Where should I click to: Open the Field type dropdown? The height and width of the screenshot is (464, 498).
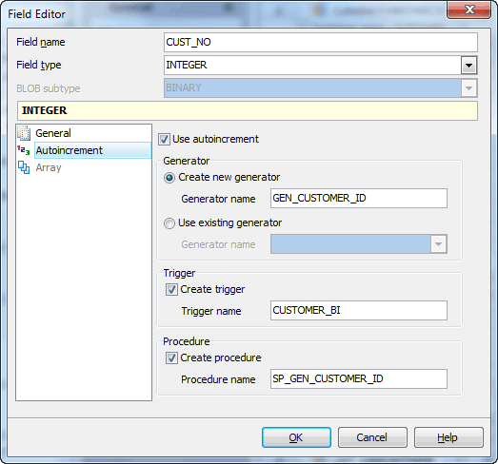(468, 66)
